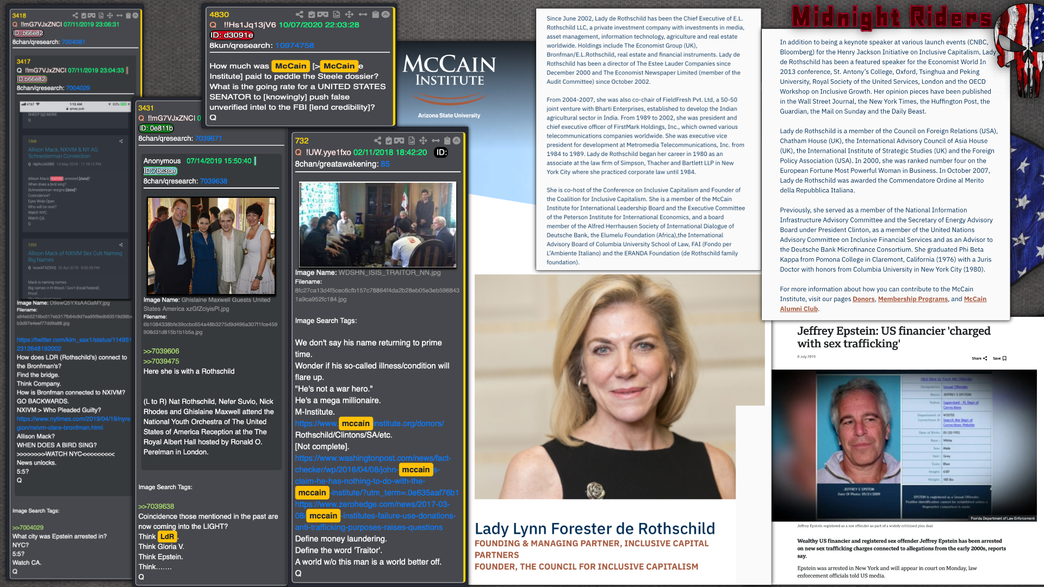Screen dimensions: 1044x587
Task: Click clipboard-check icon on post 3418
Action: [84, 16]
